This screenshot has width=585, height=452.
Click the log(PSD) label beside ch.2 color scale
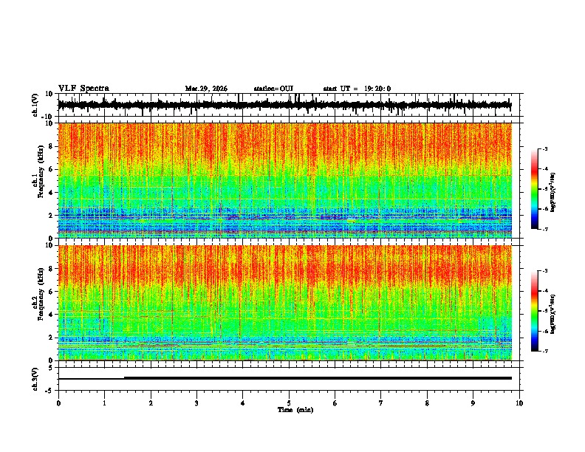pyautogui.click(x=553, y=314)
